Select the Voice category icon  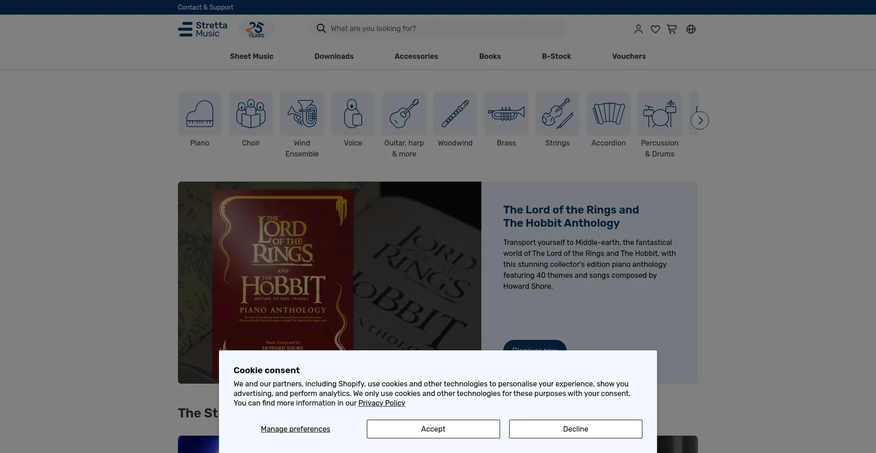353,114
